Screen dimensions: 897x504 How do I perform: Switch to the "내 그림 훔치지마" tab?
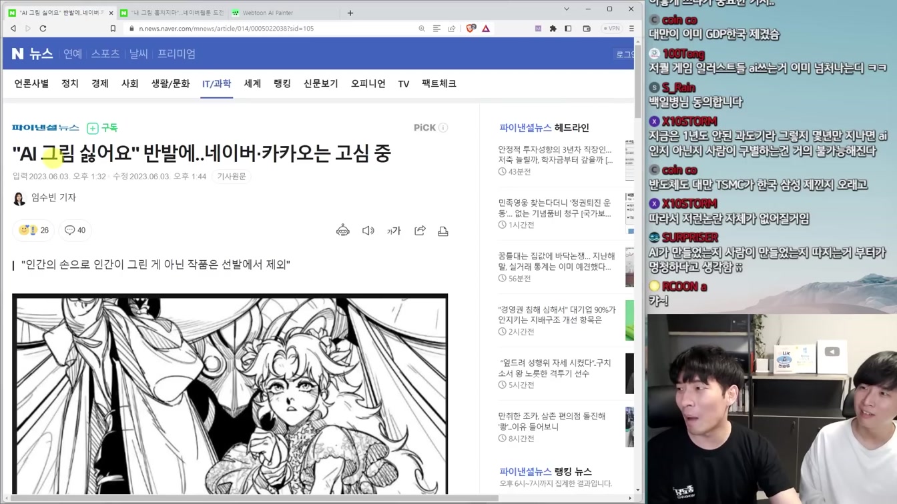click(x=173, y=13)
